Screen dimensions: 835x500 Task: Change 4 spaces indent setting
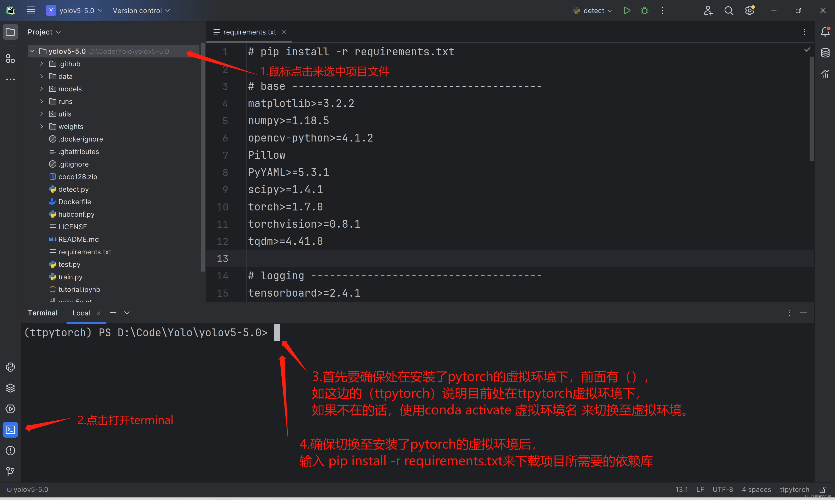pyautogui.click(x=756, y=490)
